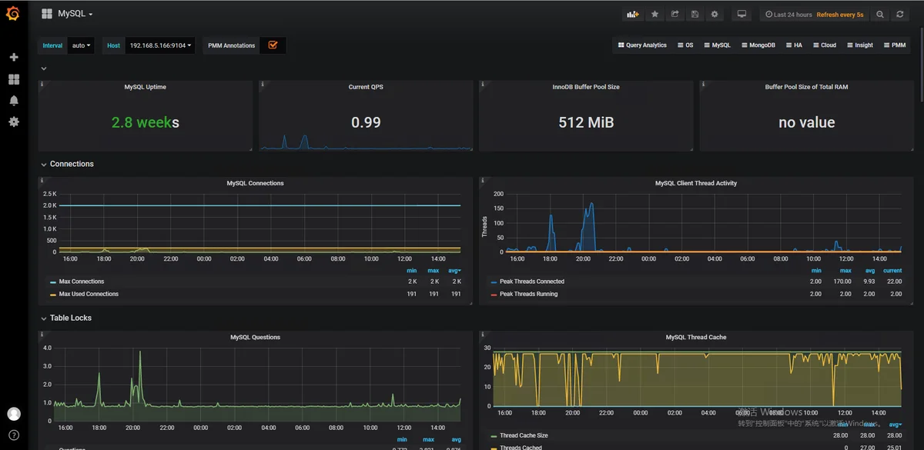Click the 'no value' stat text
924x450 pixels.
806,122
